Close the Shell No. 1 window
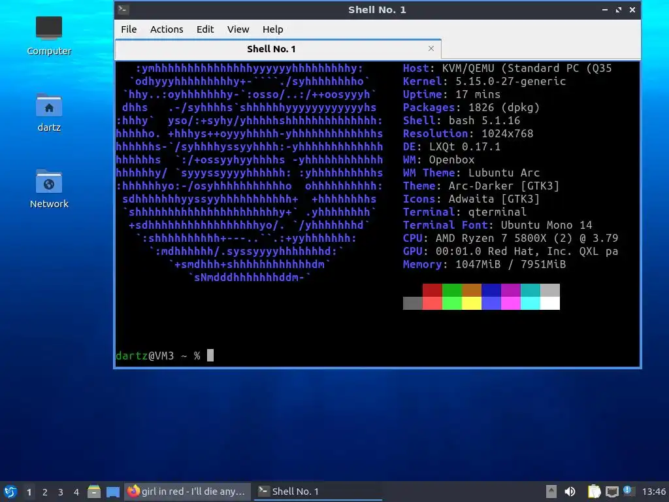This screenshot has width=669, height=502. [x=632, y=9]
